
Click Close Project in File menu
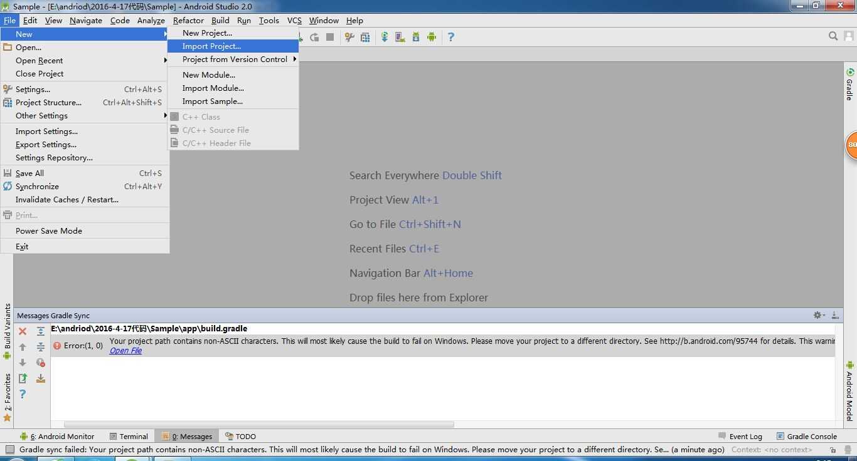(x=85, y=73)
